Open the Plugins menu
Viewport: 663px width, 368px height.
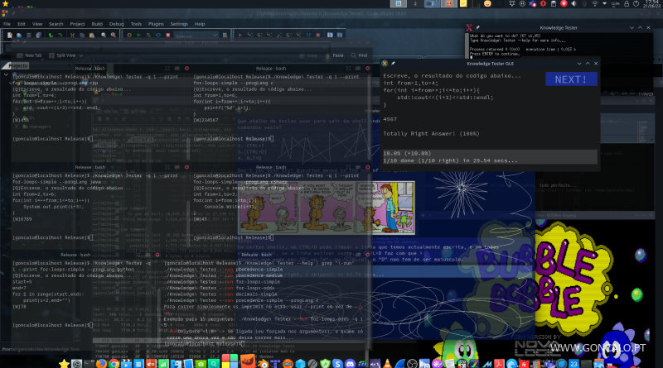coord(157,24)
